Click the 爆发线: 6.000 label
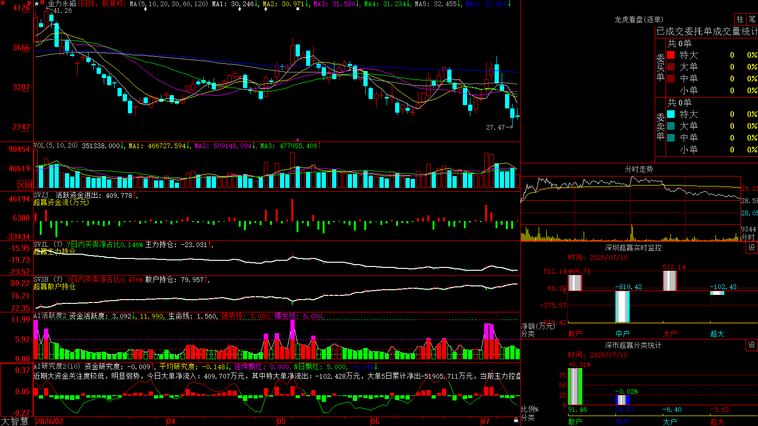758x426 pixels. (298, 316)
